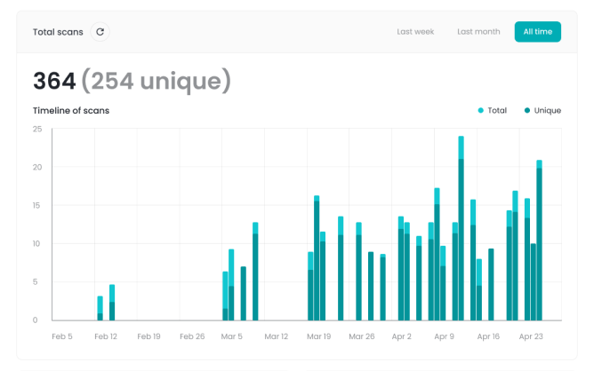Click the dark teal Unique legend dot
Screen dimensions: 594x371
point(527,111)
